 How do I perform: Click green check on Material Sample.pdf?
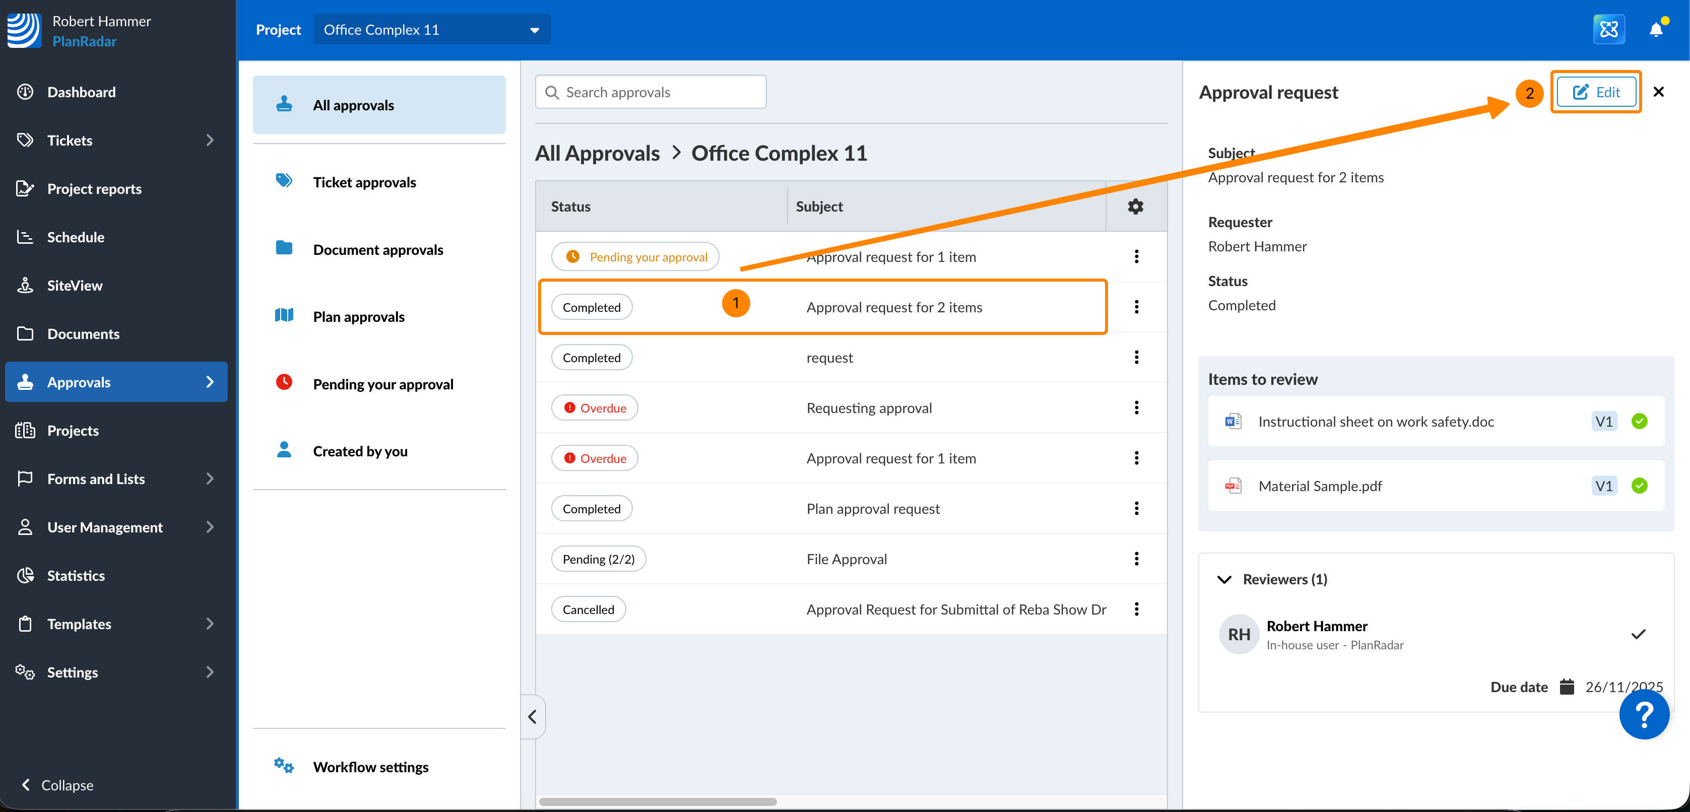tap(1639, 486)
